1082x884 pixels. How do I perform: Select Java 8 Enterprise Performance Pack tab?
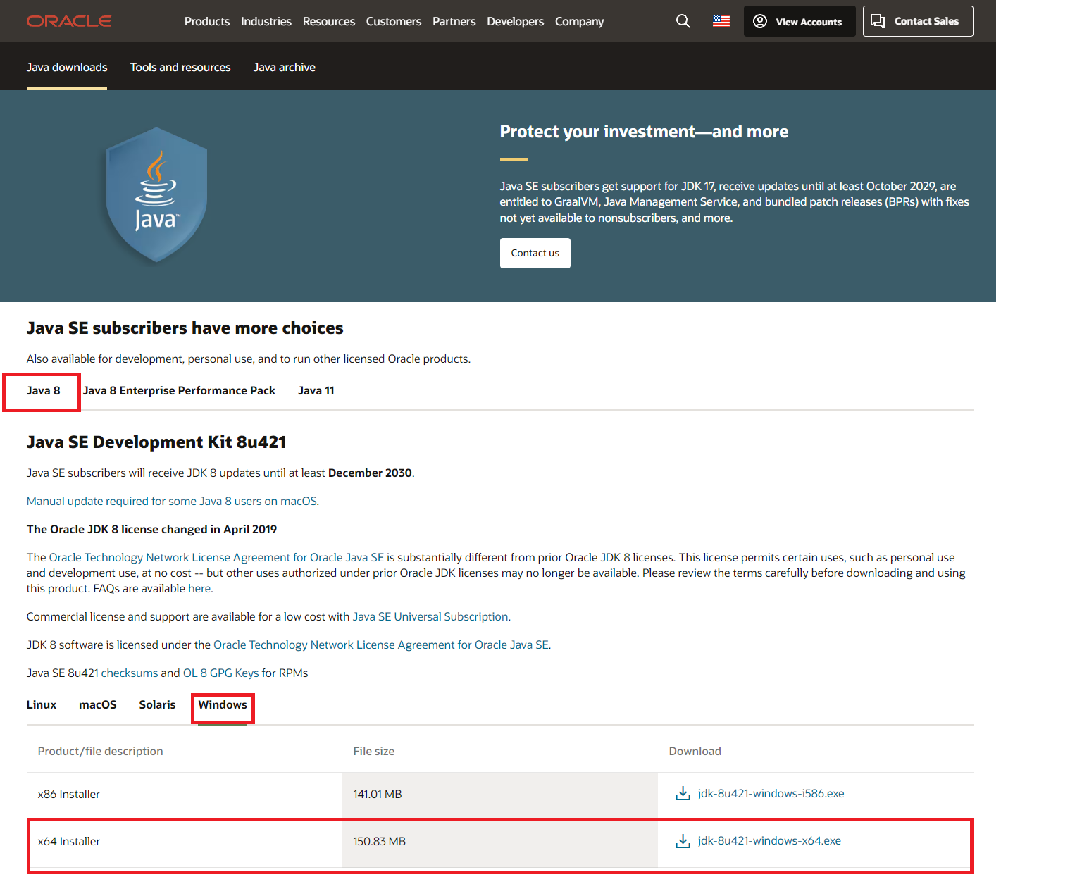179,391
